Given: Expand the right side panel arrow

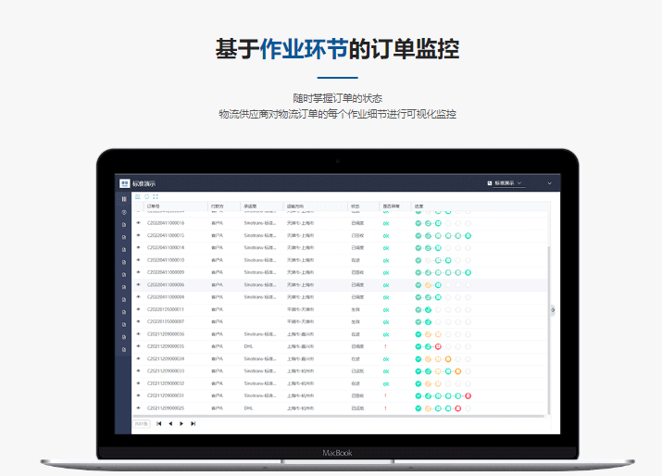Looking at the screenshot, I should coord(553,310).
